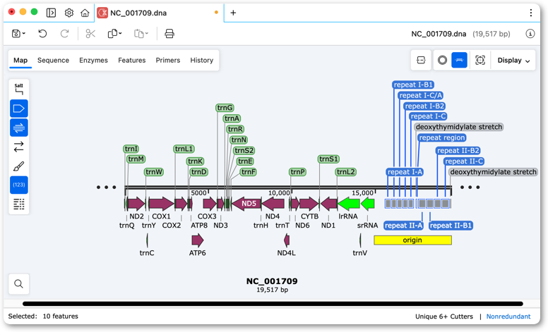Select the Map tab

[20, 61]
